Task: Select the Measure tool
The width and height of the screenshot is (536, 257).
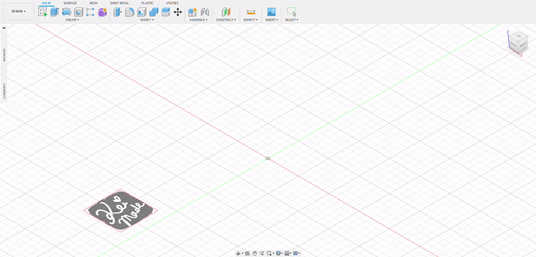Action: (x=251, y=12)
